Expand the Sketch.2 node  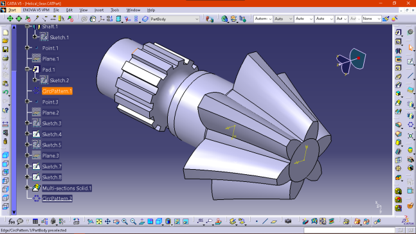(x=35, y=80)
